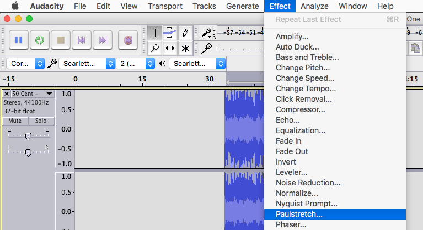
Task: Close the open Effect menu
Action: coord(280,6)
